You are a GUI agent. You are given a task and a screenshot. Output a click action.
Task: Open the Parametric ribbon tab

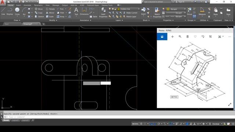click(x=38, y=5)
